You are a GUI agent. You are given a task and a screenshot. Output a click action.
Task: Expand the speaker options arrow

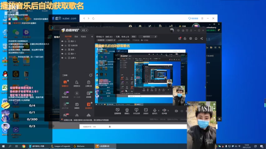point(168,111)
